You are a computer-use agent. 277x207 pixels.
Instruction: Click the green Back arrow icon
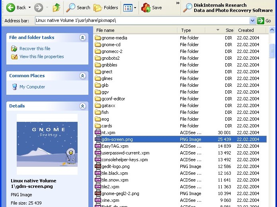(11, 7)
